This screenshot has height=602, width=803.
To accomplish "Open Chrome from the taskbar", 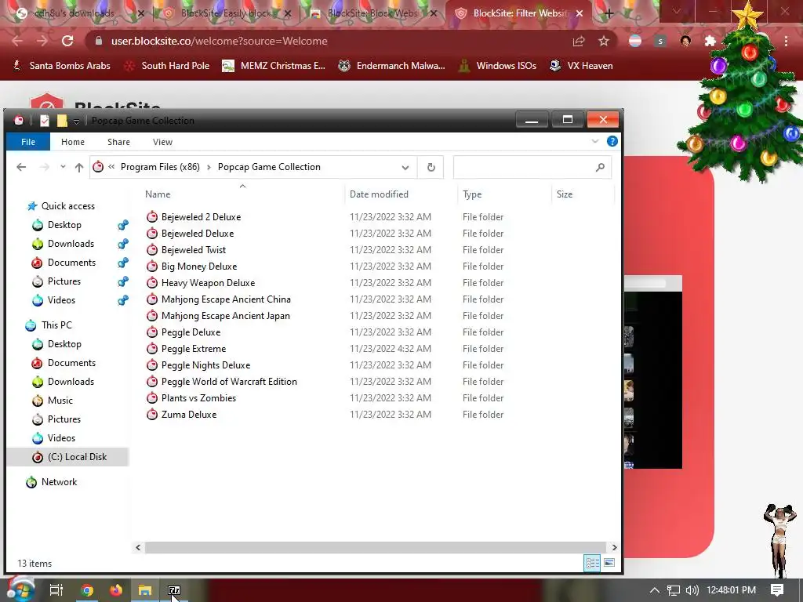I will pos(87,590).
